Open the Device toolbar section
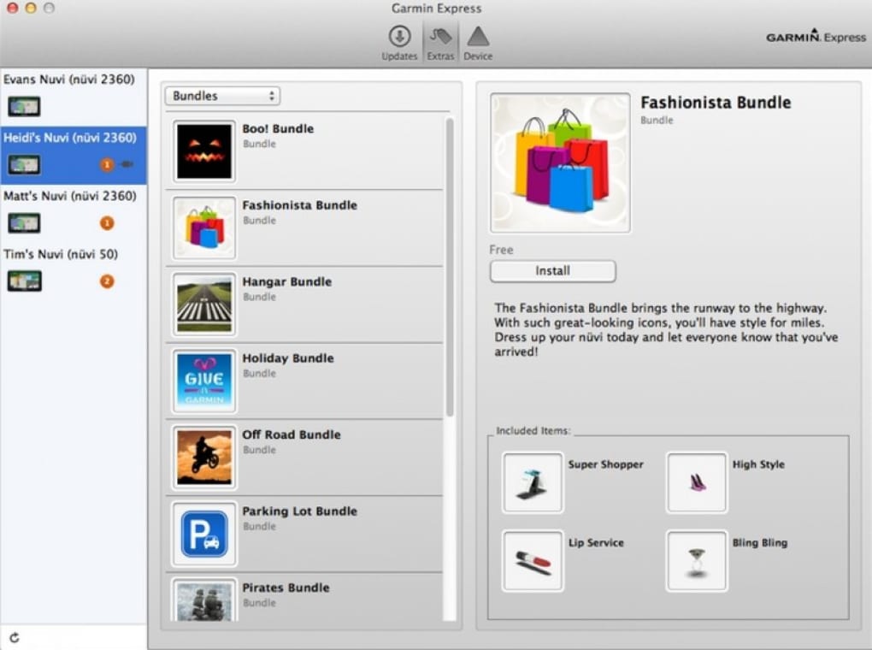The width and height of the screenshot is (872, 650). [478, 43]
